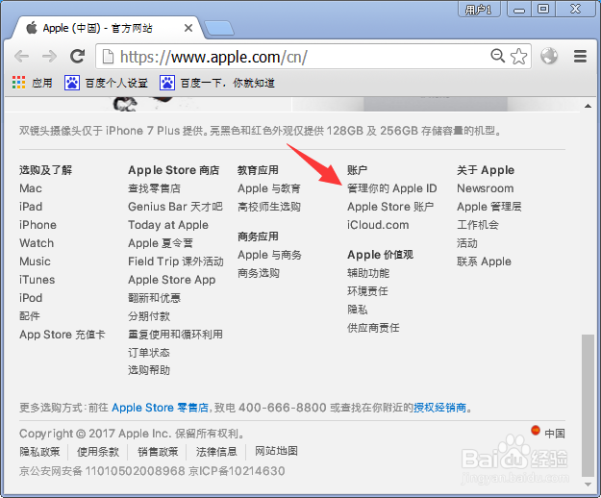Open Field Trip 课外活动 link

[x=176, y=261]
